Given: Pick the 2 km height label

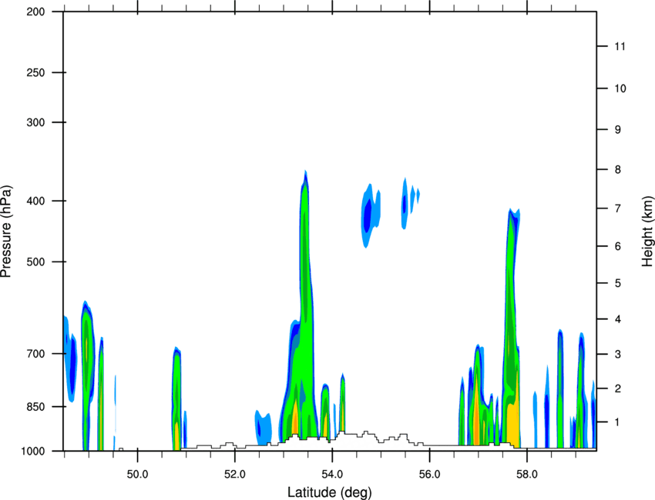Looking at the screenshot, I should click(618, 388).
